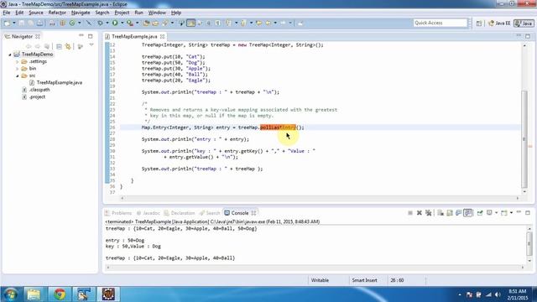Open the Navigator view menu chevron
This screenshot has height=302, width=537.
[91, 45]
